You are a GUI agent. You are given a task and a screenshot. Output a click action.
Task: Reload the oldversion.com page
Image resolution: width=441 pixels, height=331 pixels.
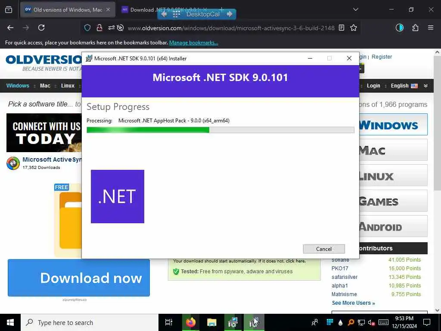(x=41, y=28)
